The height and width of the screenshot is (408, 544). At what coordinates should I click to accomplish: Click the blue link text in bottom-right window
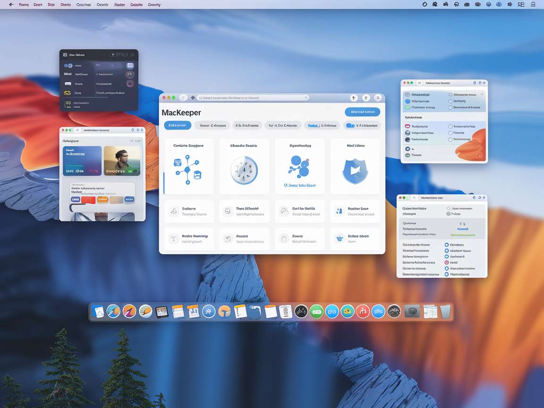[x=462, y=229]
